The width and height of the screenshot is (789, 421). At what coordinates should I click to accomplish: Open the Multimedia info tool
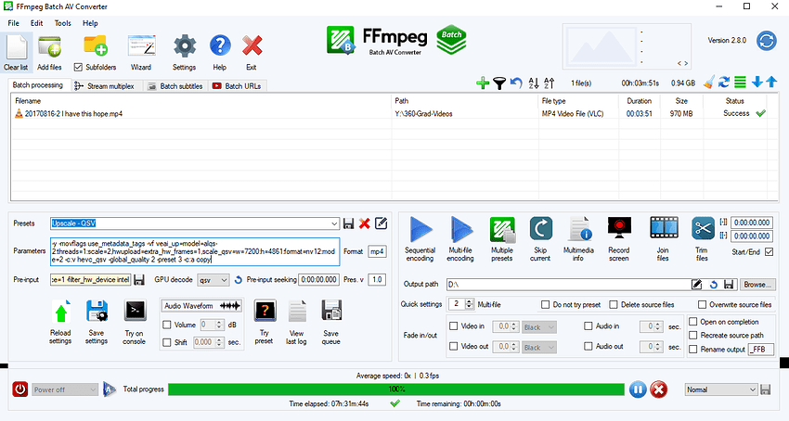(579, 230)
